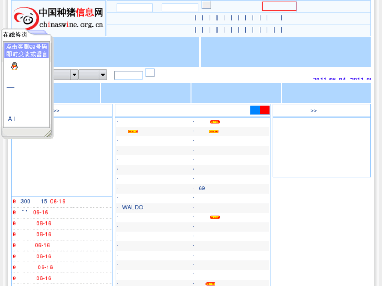Click the red swatch tab above the news list
The image size is (382, 286).
pos(265,110)
